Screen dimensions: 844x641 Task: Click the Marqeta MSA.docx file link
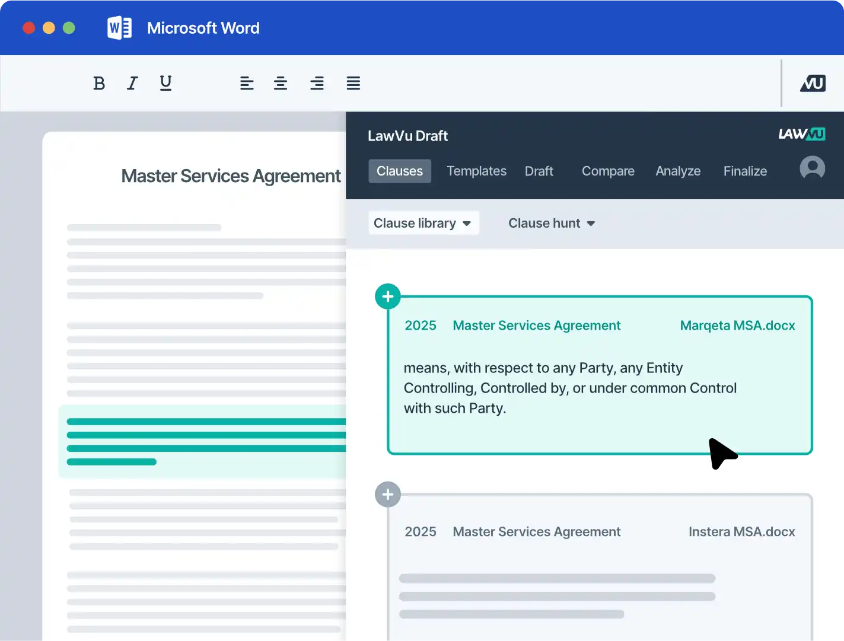coord(737,326)
